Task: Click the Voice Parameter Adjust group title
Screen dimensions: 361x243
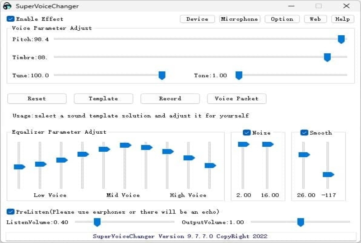Action: click(52, 28)
